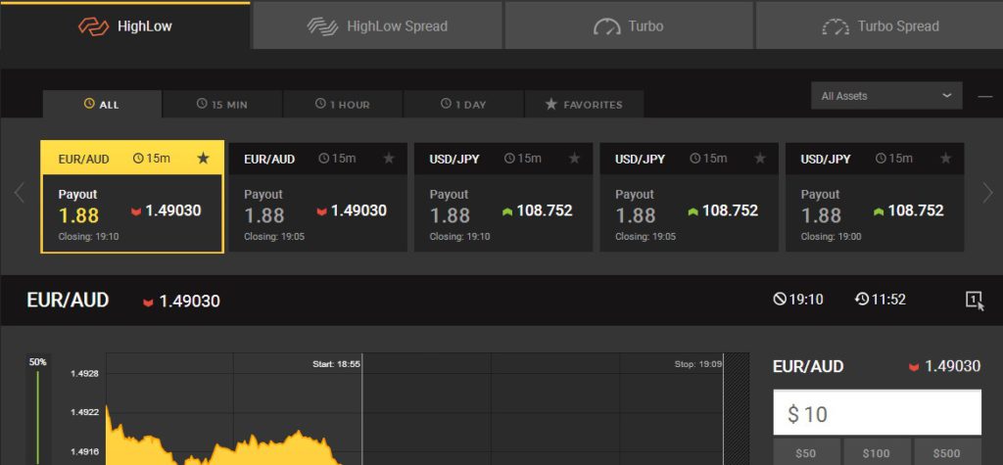
Task: Open the HighLow Spread tab
Action: (x=377, y=25)
